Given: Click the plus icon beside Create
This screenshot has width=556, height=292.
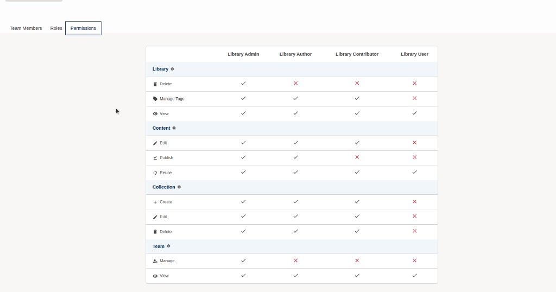Looking at the screenshot, I should tap(155, 202).
